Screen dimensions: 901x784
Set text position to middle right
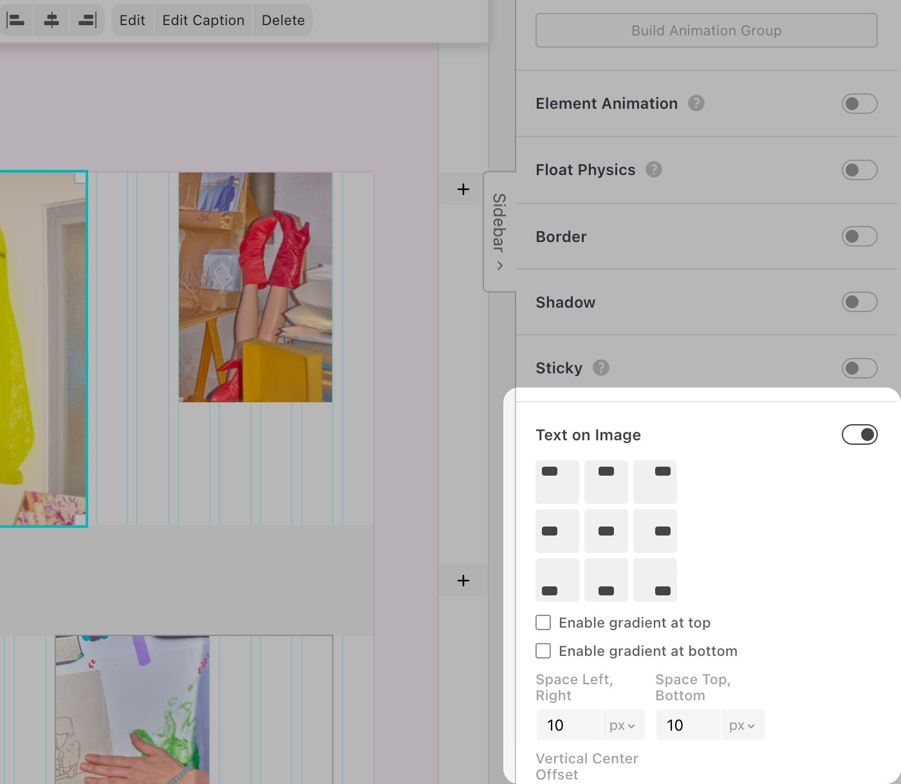point(655,531)
